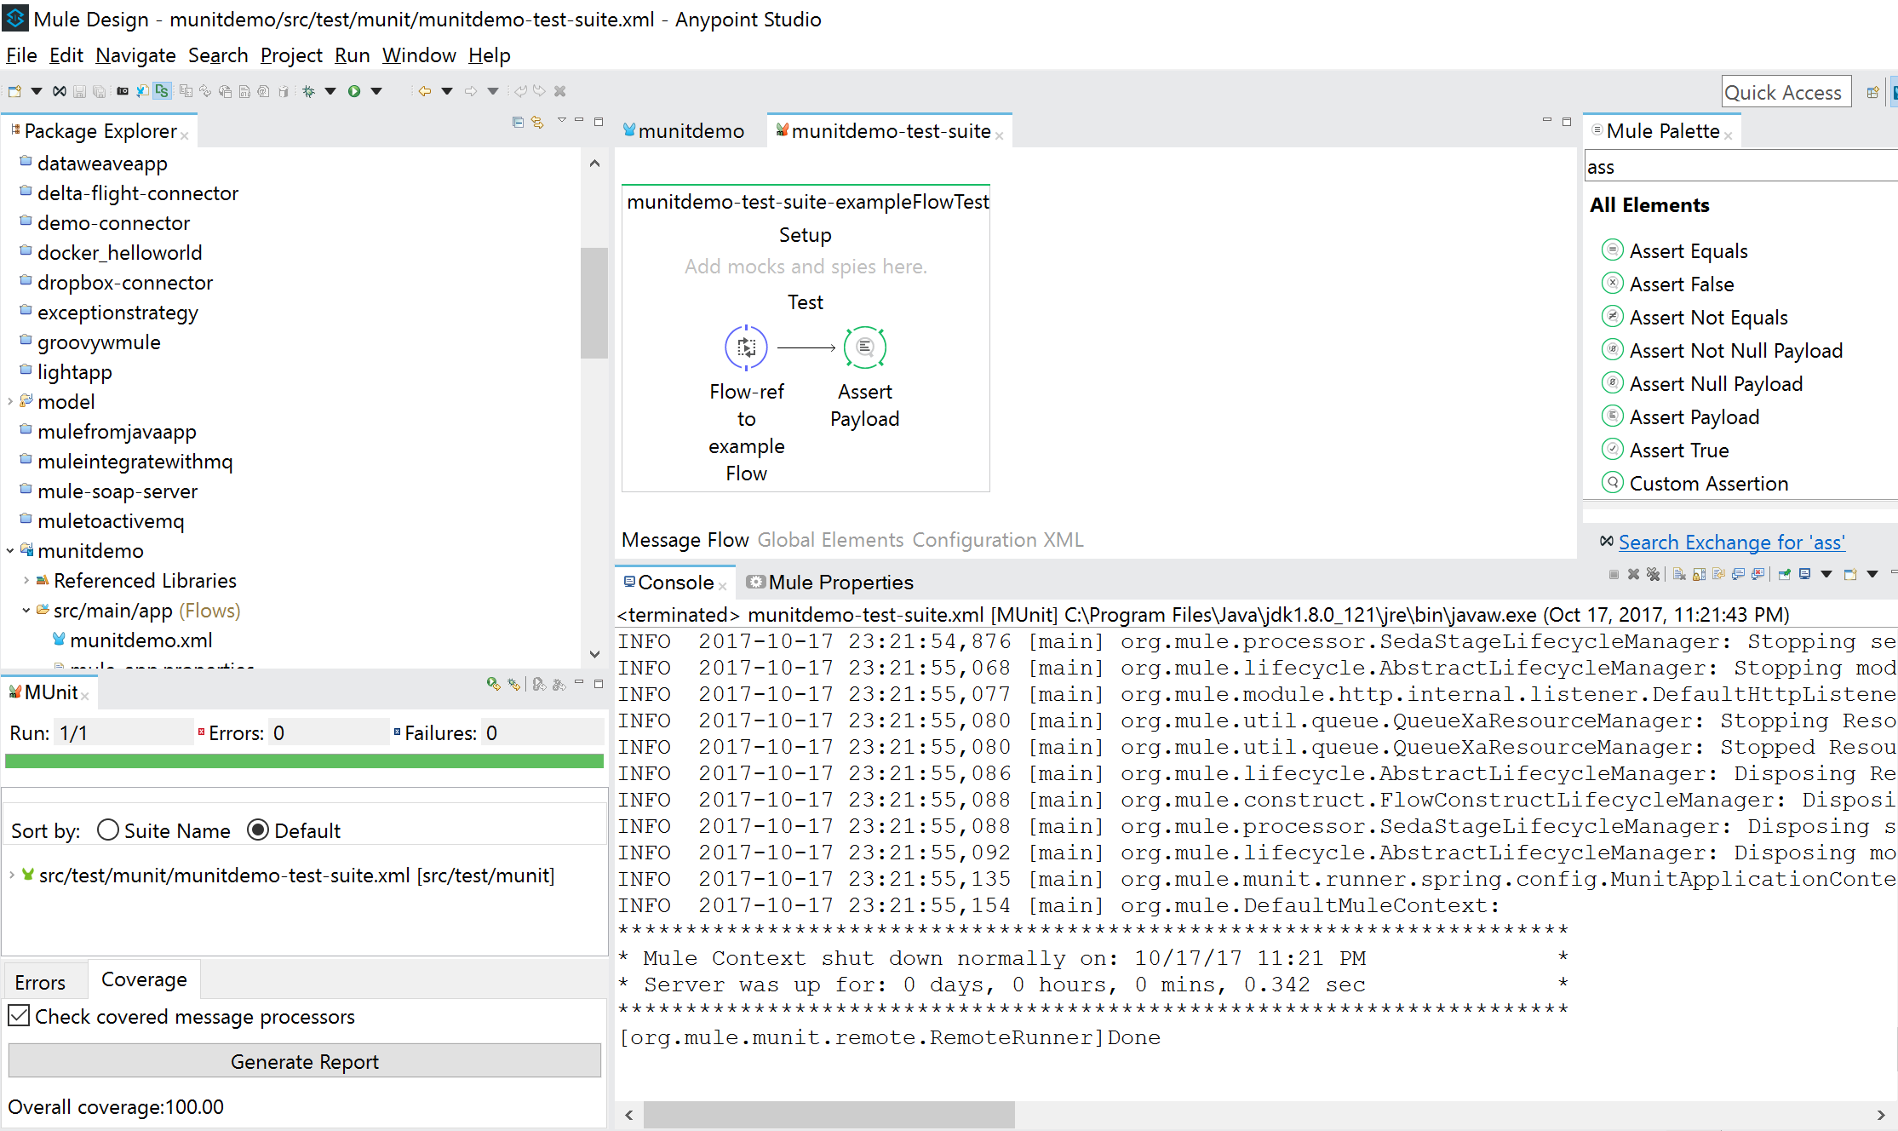Select the Default sort radio button
1898x1131 pixels.
point(258,830)
